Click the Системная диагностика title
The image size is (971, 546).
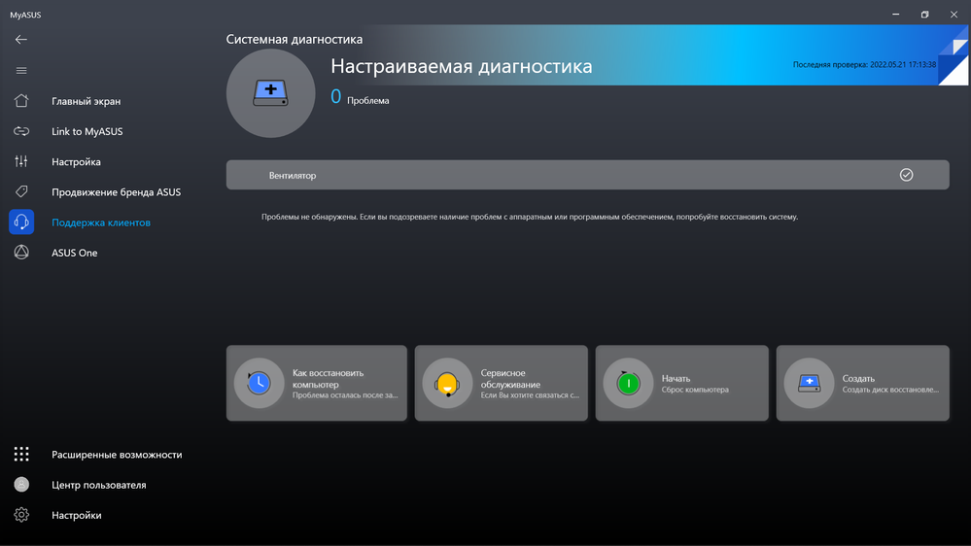click(x=295, y=39)
